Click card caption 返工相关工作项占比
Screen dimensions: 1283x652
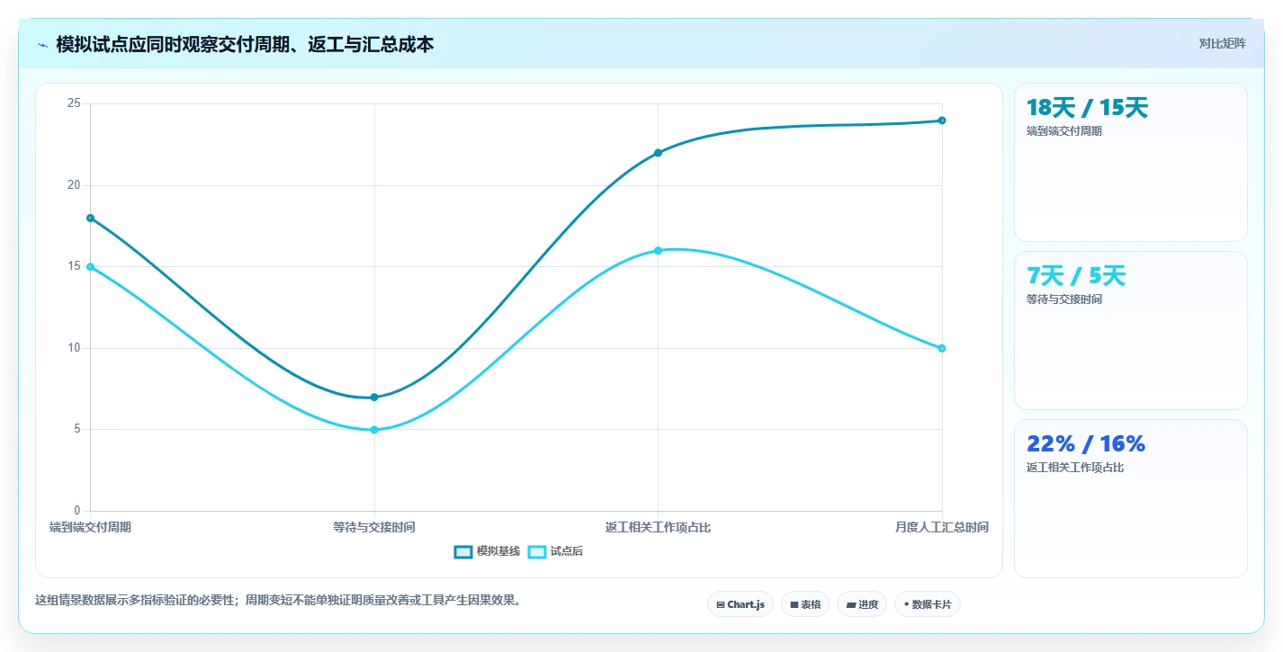click(1075, 468)
